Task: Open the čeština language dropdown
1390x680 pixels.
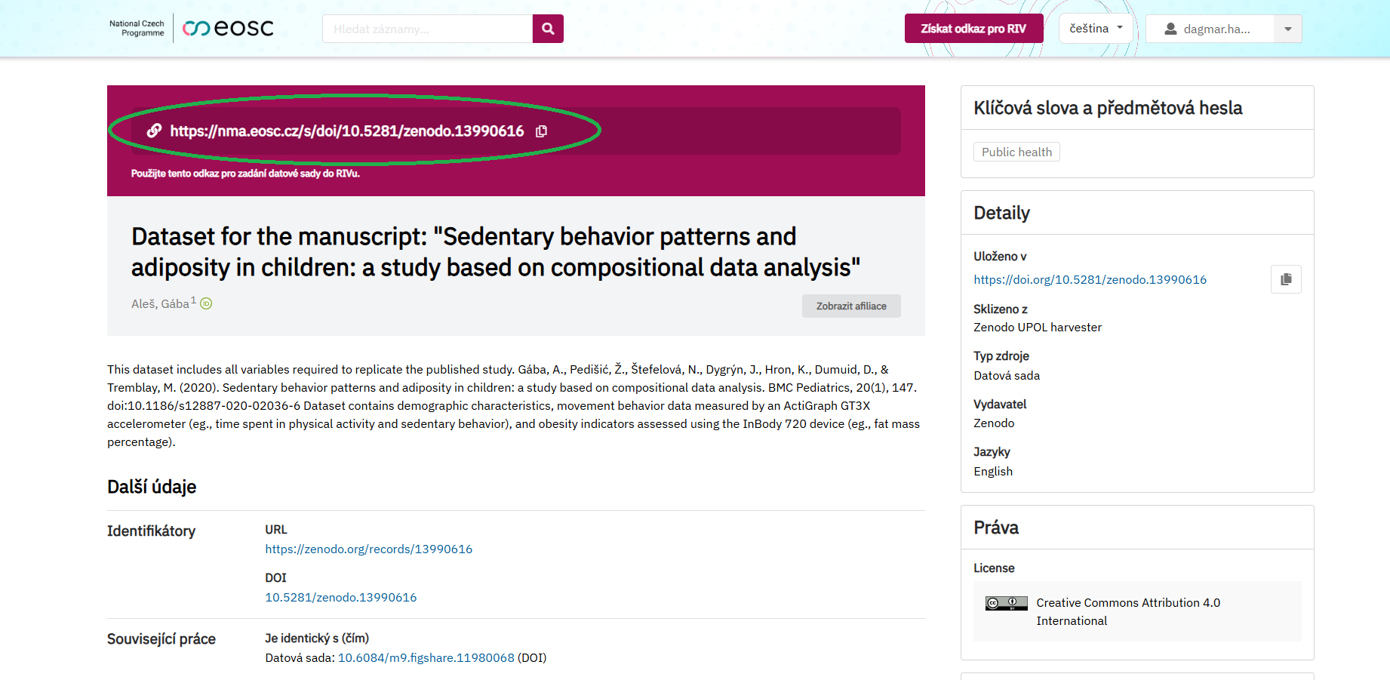Action: pos(1096,29)
